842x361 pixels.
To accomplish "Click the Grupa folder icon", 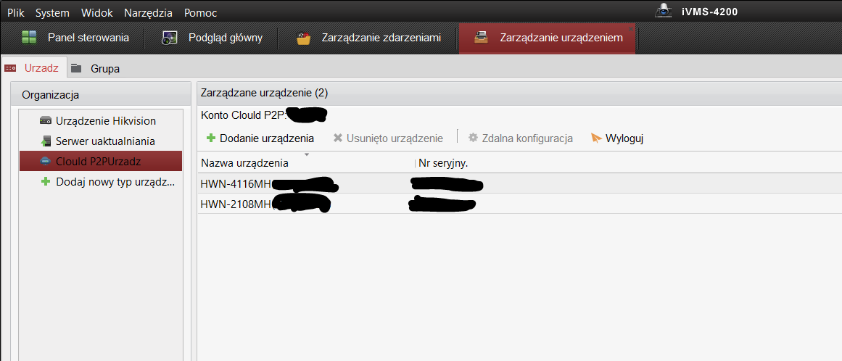I will coord(76,68).
